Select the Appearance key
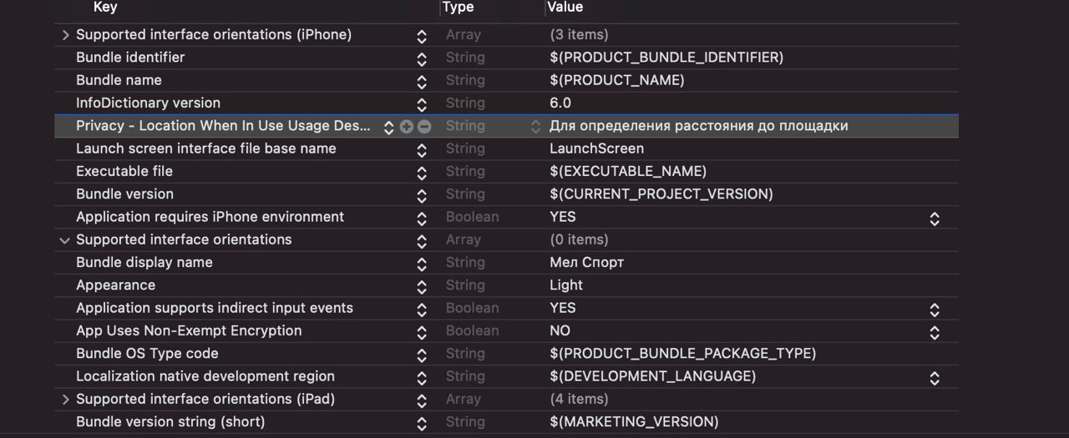The image size is (1069, 438). [115, 285]
